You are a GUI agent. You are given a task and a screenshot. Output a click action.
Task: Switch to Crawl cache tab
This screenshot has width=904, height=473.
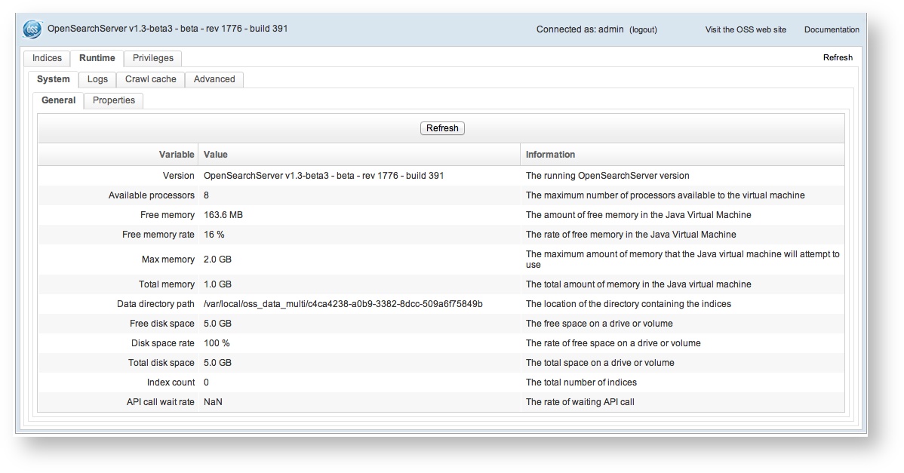[x=150, y=79]
